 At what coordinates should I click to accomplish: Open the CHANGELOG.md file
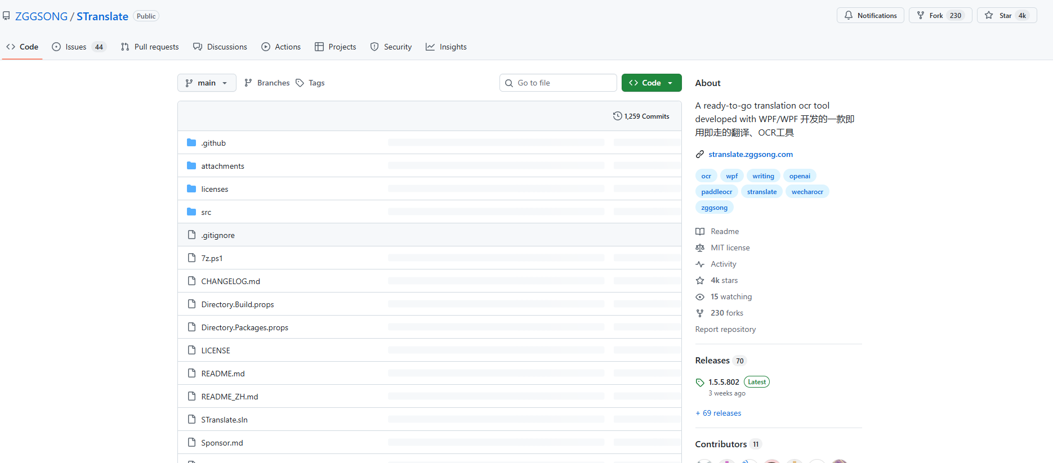click(x=230, y=281)
